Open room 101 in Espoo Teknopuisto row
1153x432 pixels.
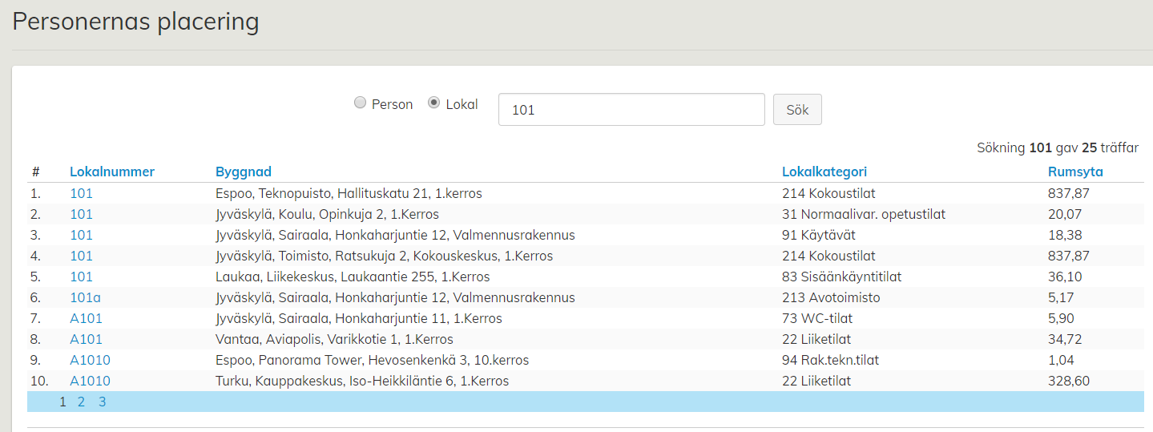81,193
